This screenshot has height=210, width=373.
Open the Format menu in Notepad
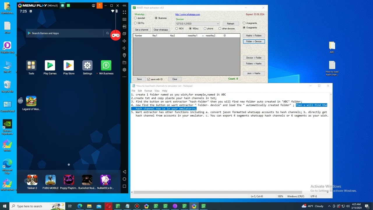(148, 91)
